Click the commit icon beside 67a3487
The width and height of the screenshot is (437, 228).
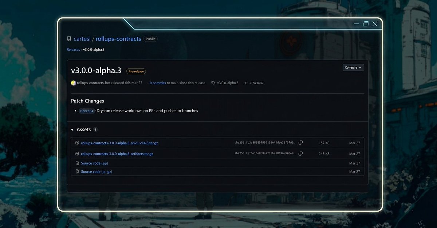(x=247, y=83)
